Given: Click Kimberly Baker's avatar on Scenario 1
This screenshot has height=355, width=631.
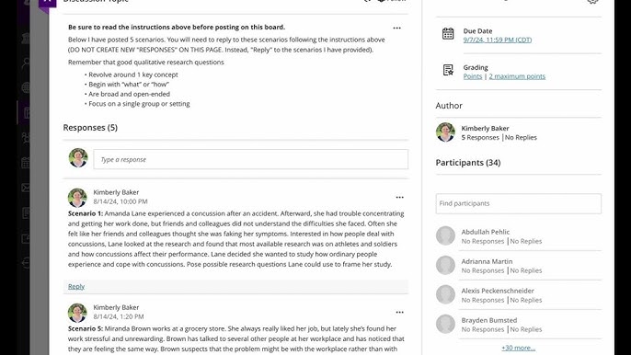Looking at the screenshot, I should [77, 197].
